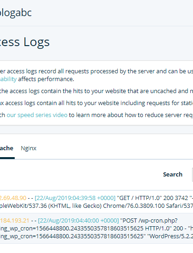Click the Search label
This screenshot has height=253, width=193.
[x=173, y=175]
